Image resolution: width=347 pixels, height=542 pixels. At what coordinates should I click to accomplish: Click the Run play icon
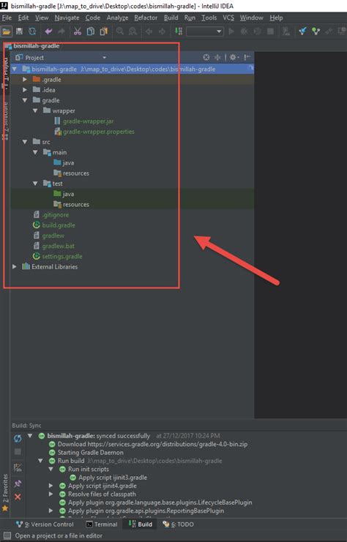(x=231, y=31)
